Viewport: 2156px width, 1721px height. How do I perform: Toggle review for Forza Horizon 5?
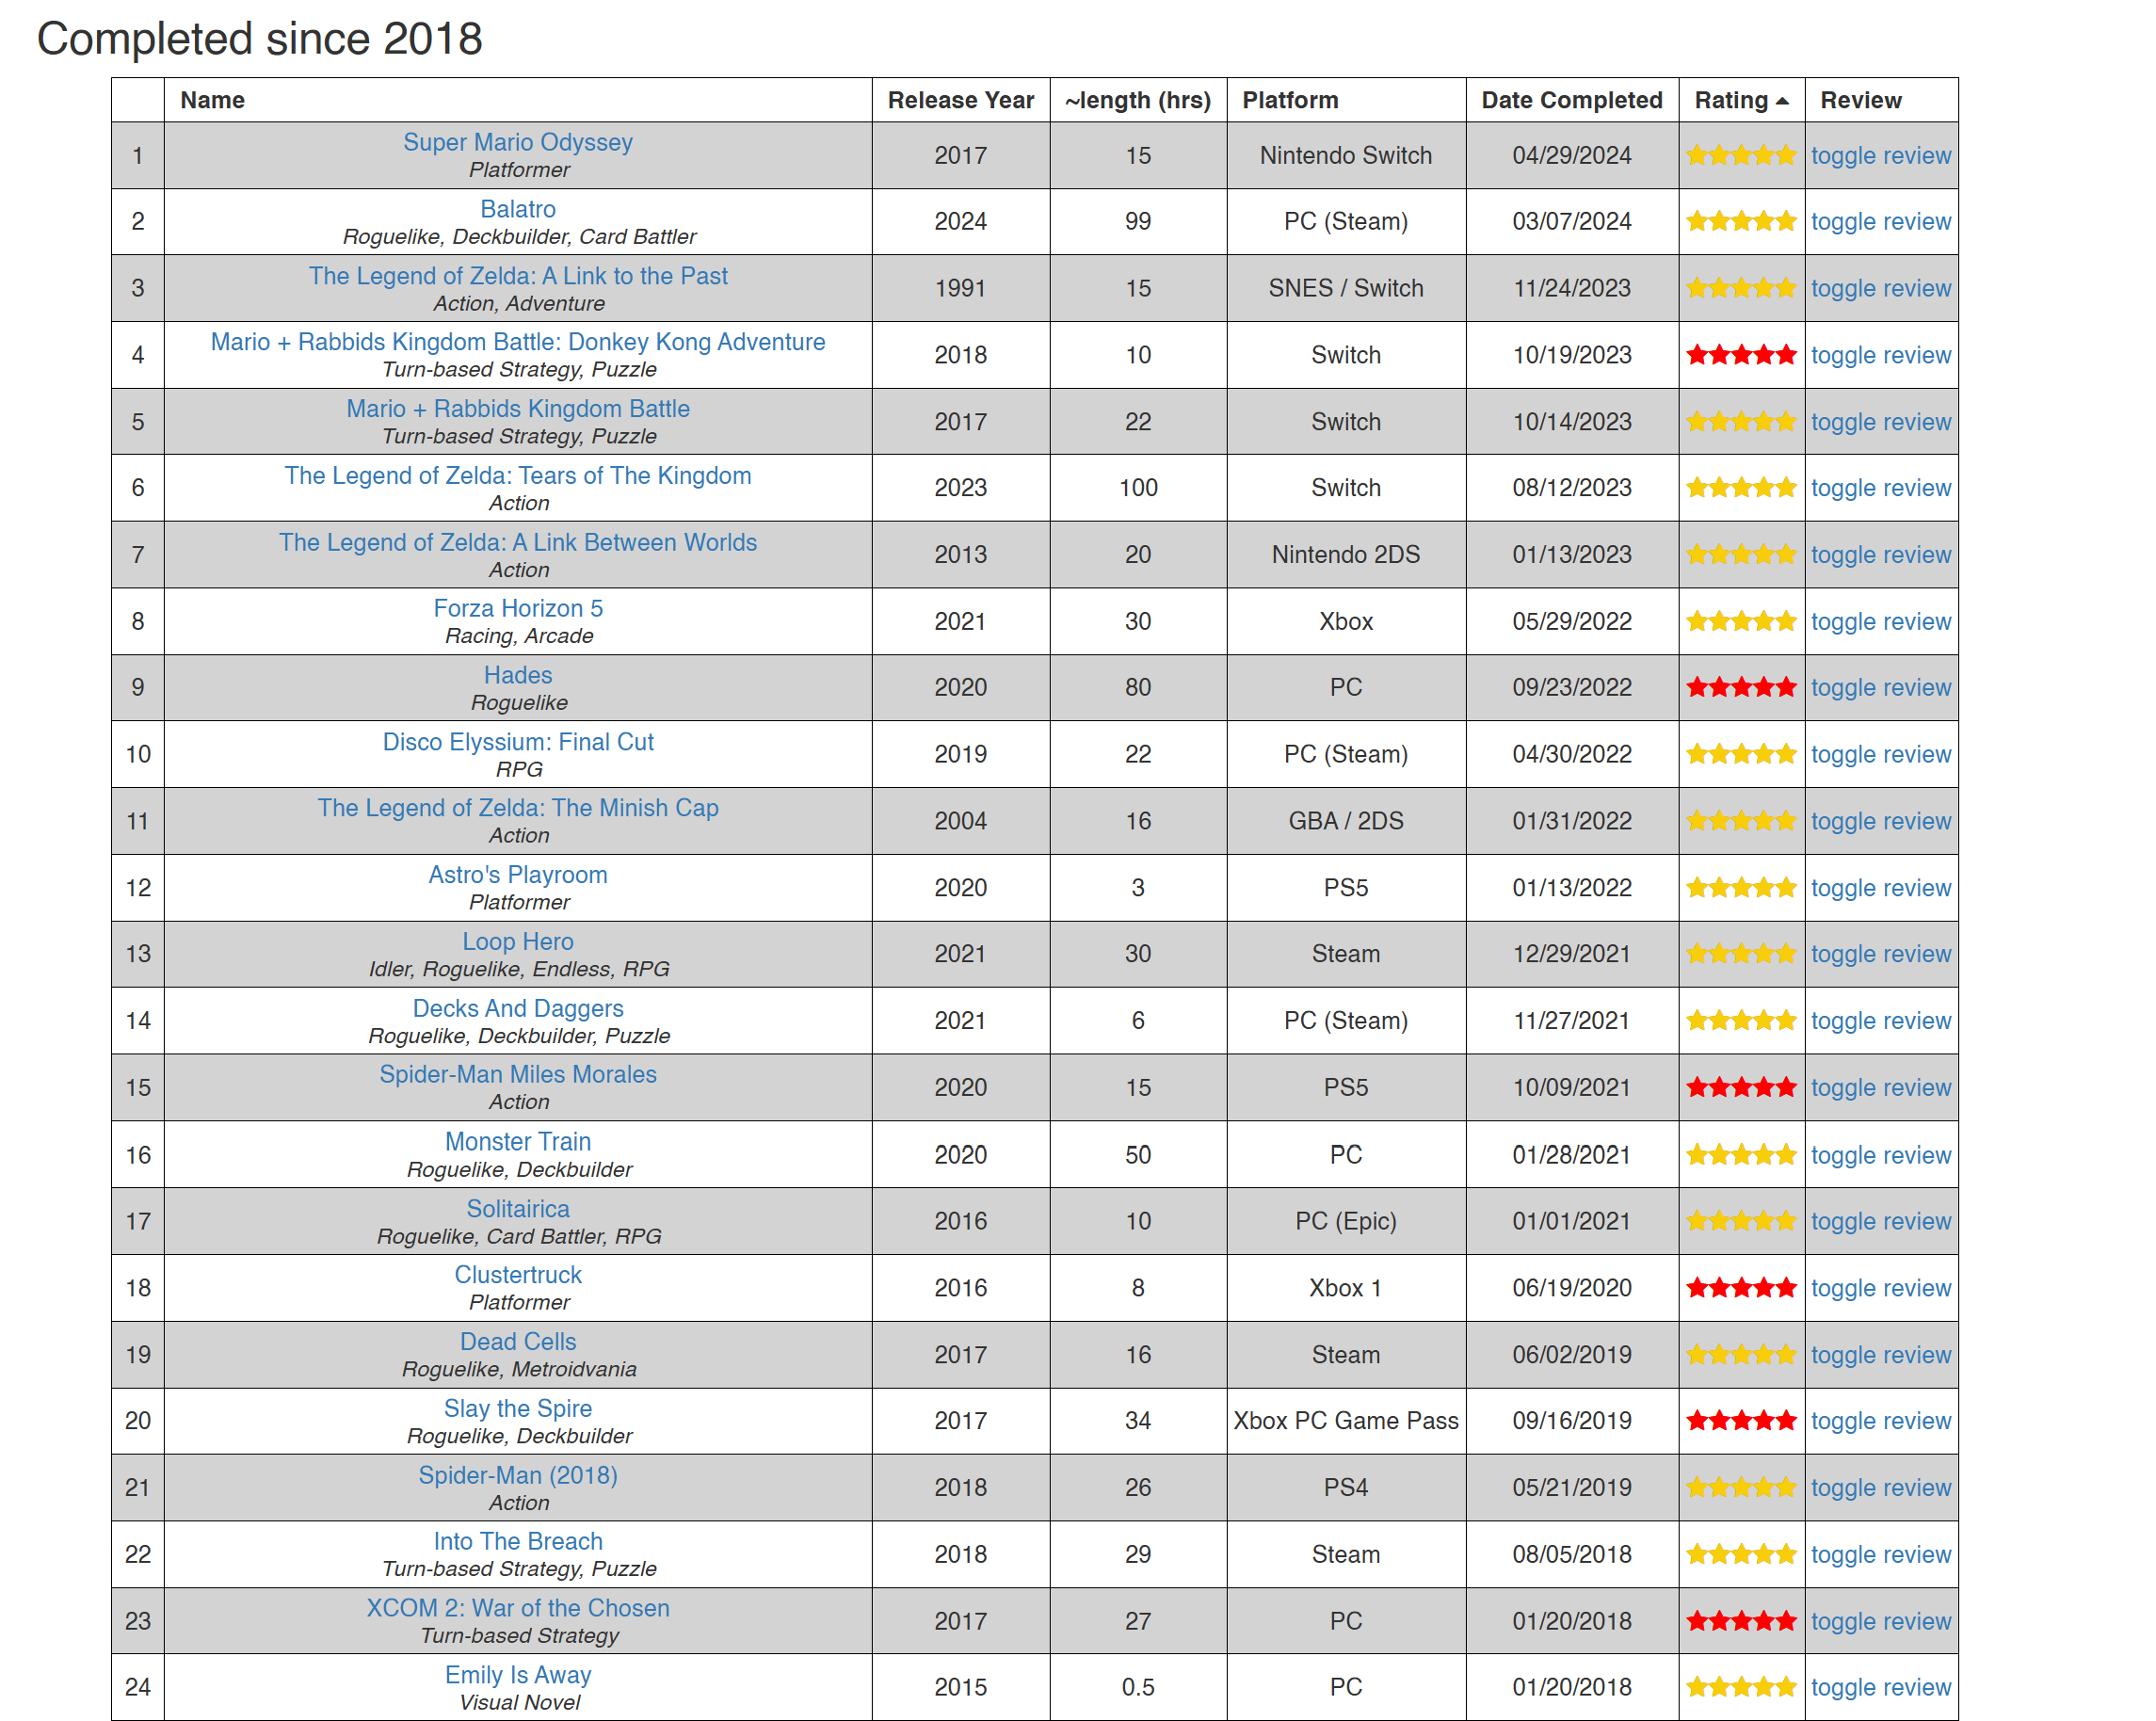1880,621
